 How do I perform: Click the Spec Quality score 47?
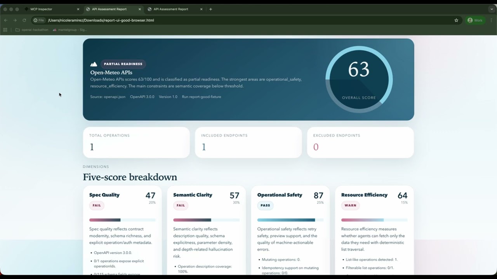150,196
